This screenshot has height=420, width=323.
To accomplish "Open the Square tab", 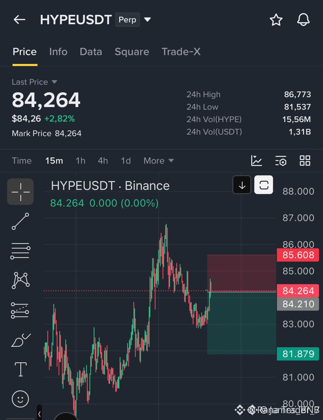I will 132,52.
